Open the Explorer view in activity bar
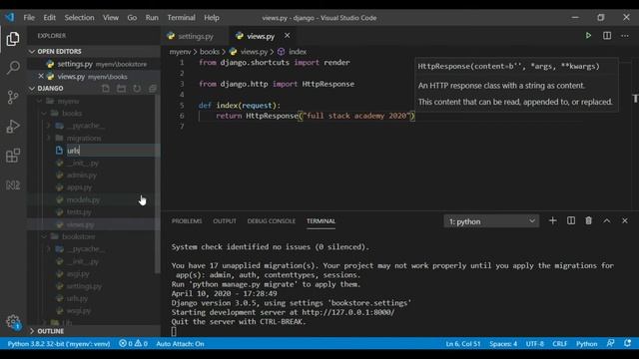This screenshot has width=639, height=359. 13,39
